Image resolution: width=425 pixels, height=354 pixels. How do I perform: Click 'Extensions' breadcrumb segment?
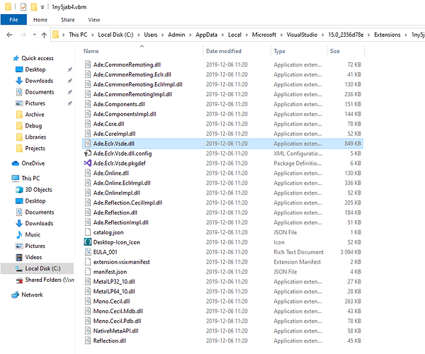387,35
